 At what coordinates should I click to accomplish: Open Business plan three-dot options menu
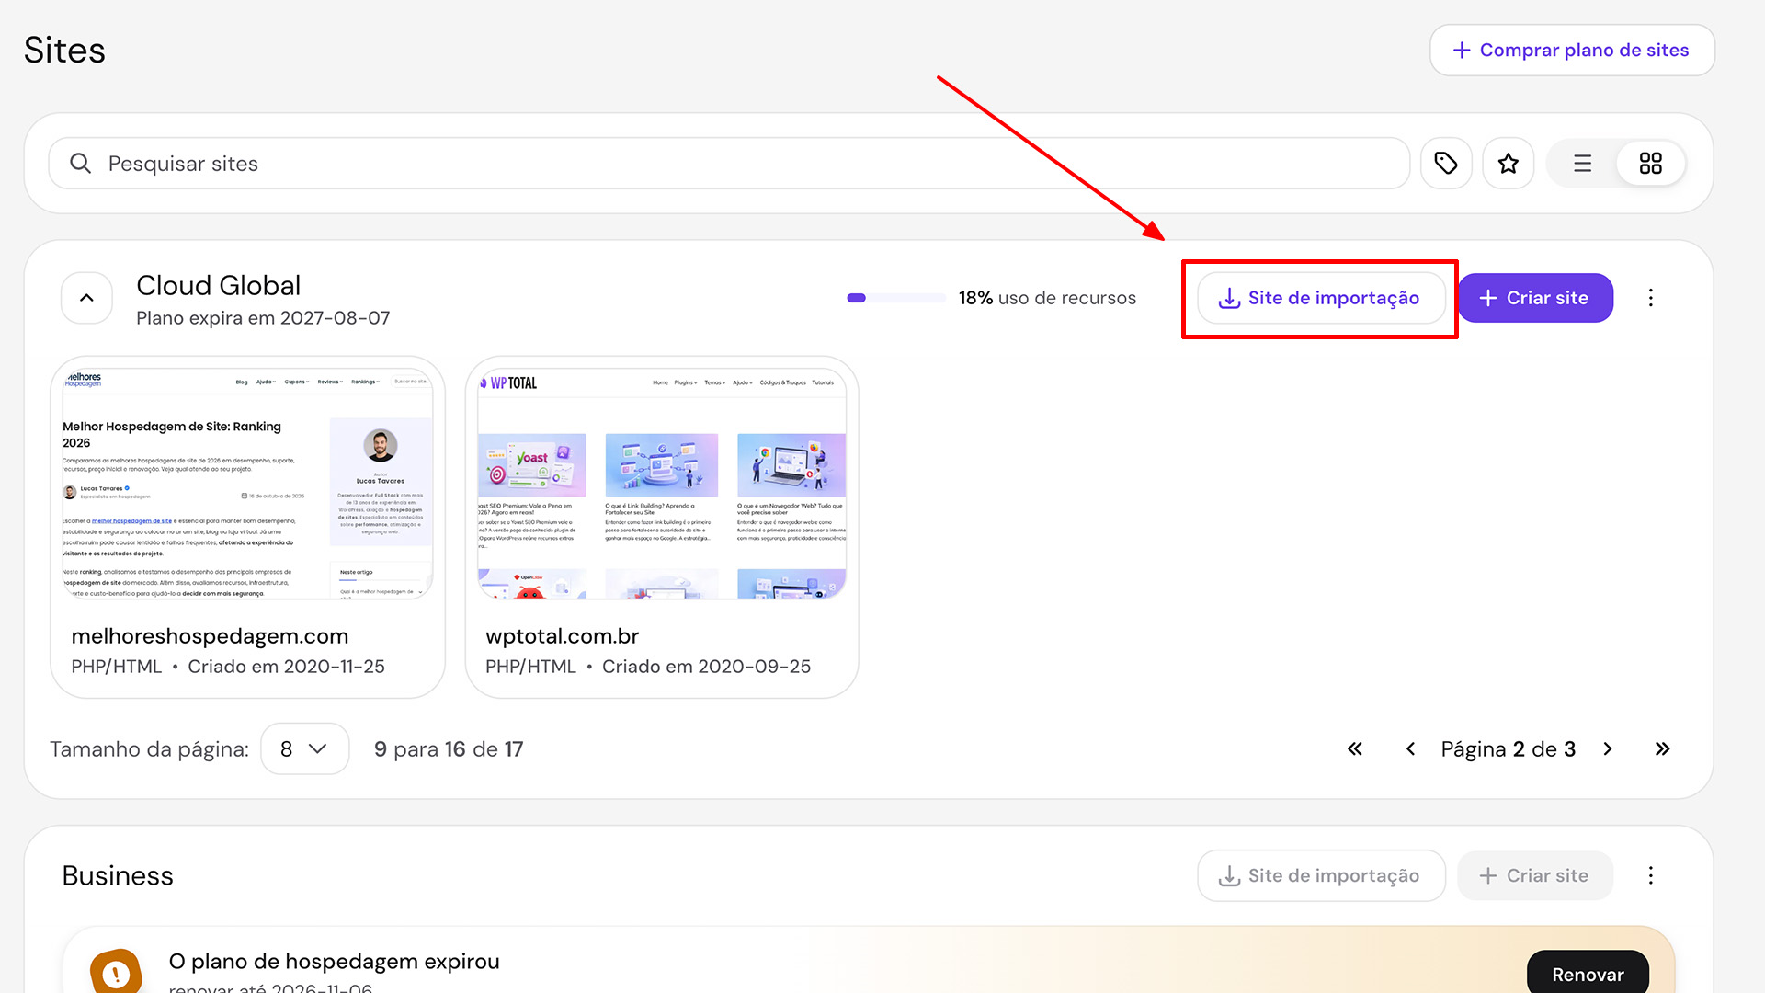1650,875
